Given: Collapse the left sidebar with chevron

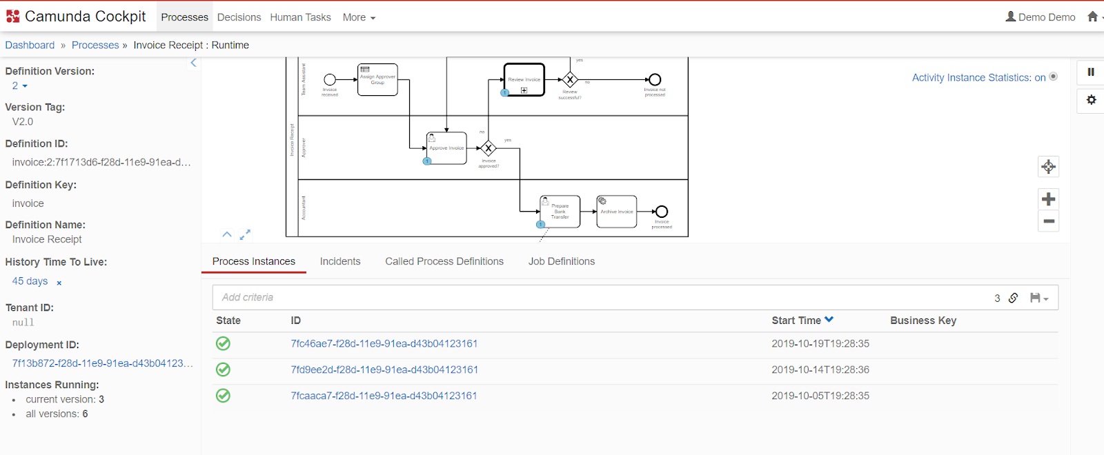Looking at the screenshot, I should click(x=193, y=63).
